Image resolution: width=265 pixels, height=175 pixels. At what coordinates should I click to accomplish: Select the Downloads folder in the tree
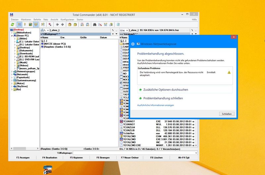25,54
